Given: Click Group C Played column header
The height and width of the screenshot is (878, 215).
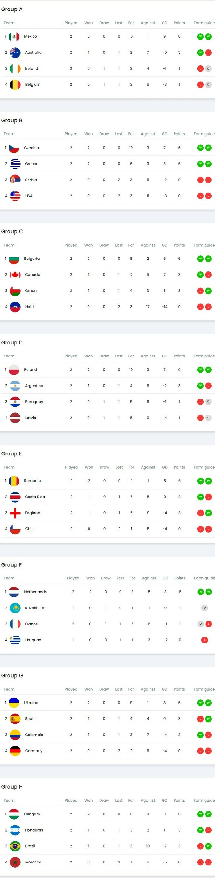Looking at the screenshot, I should coord(71,245).
